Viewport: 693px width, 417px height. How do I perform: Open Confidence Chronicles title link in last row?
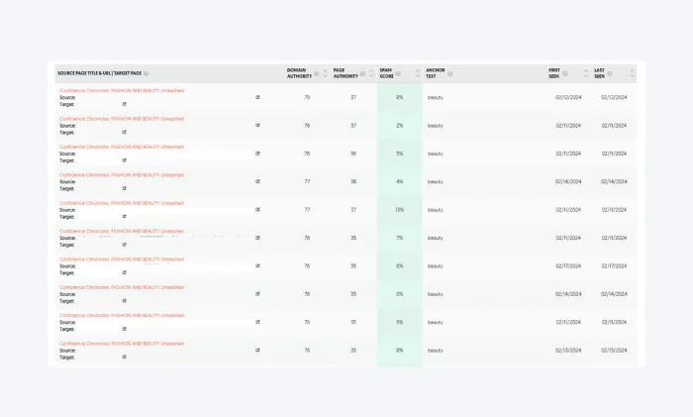point(121,344)
